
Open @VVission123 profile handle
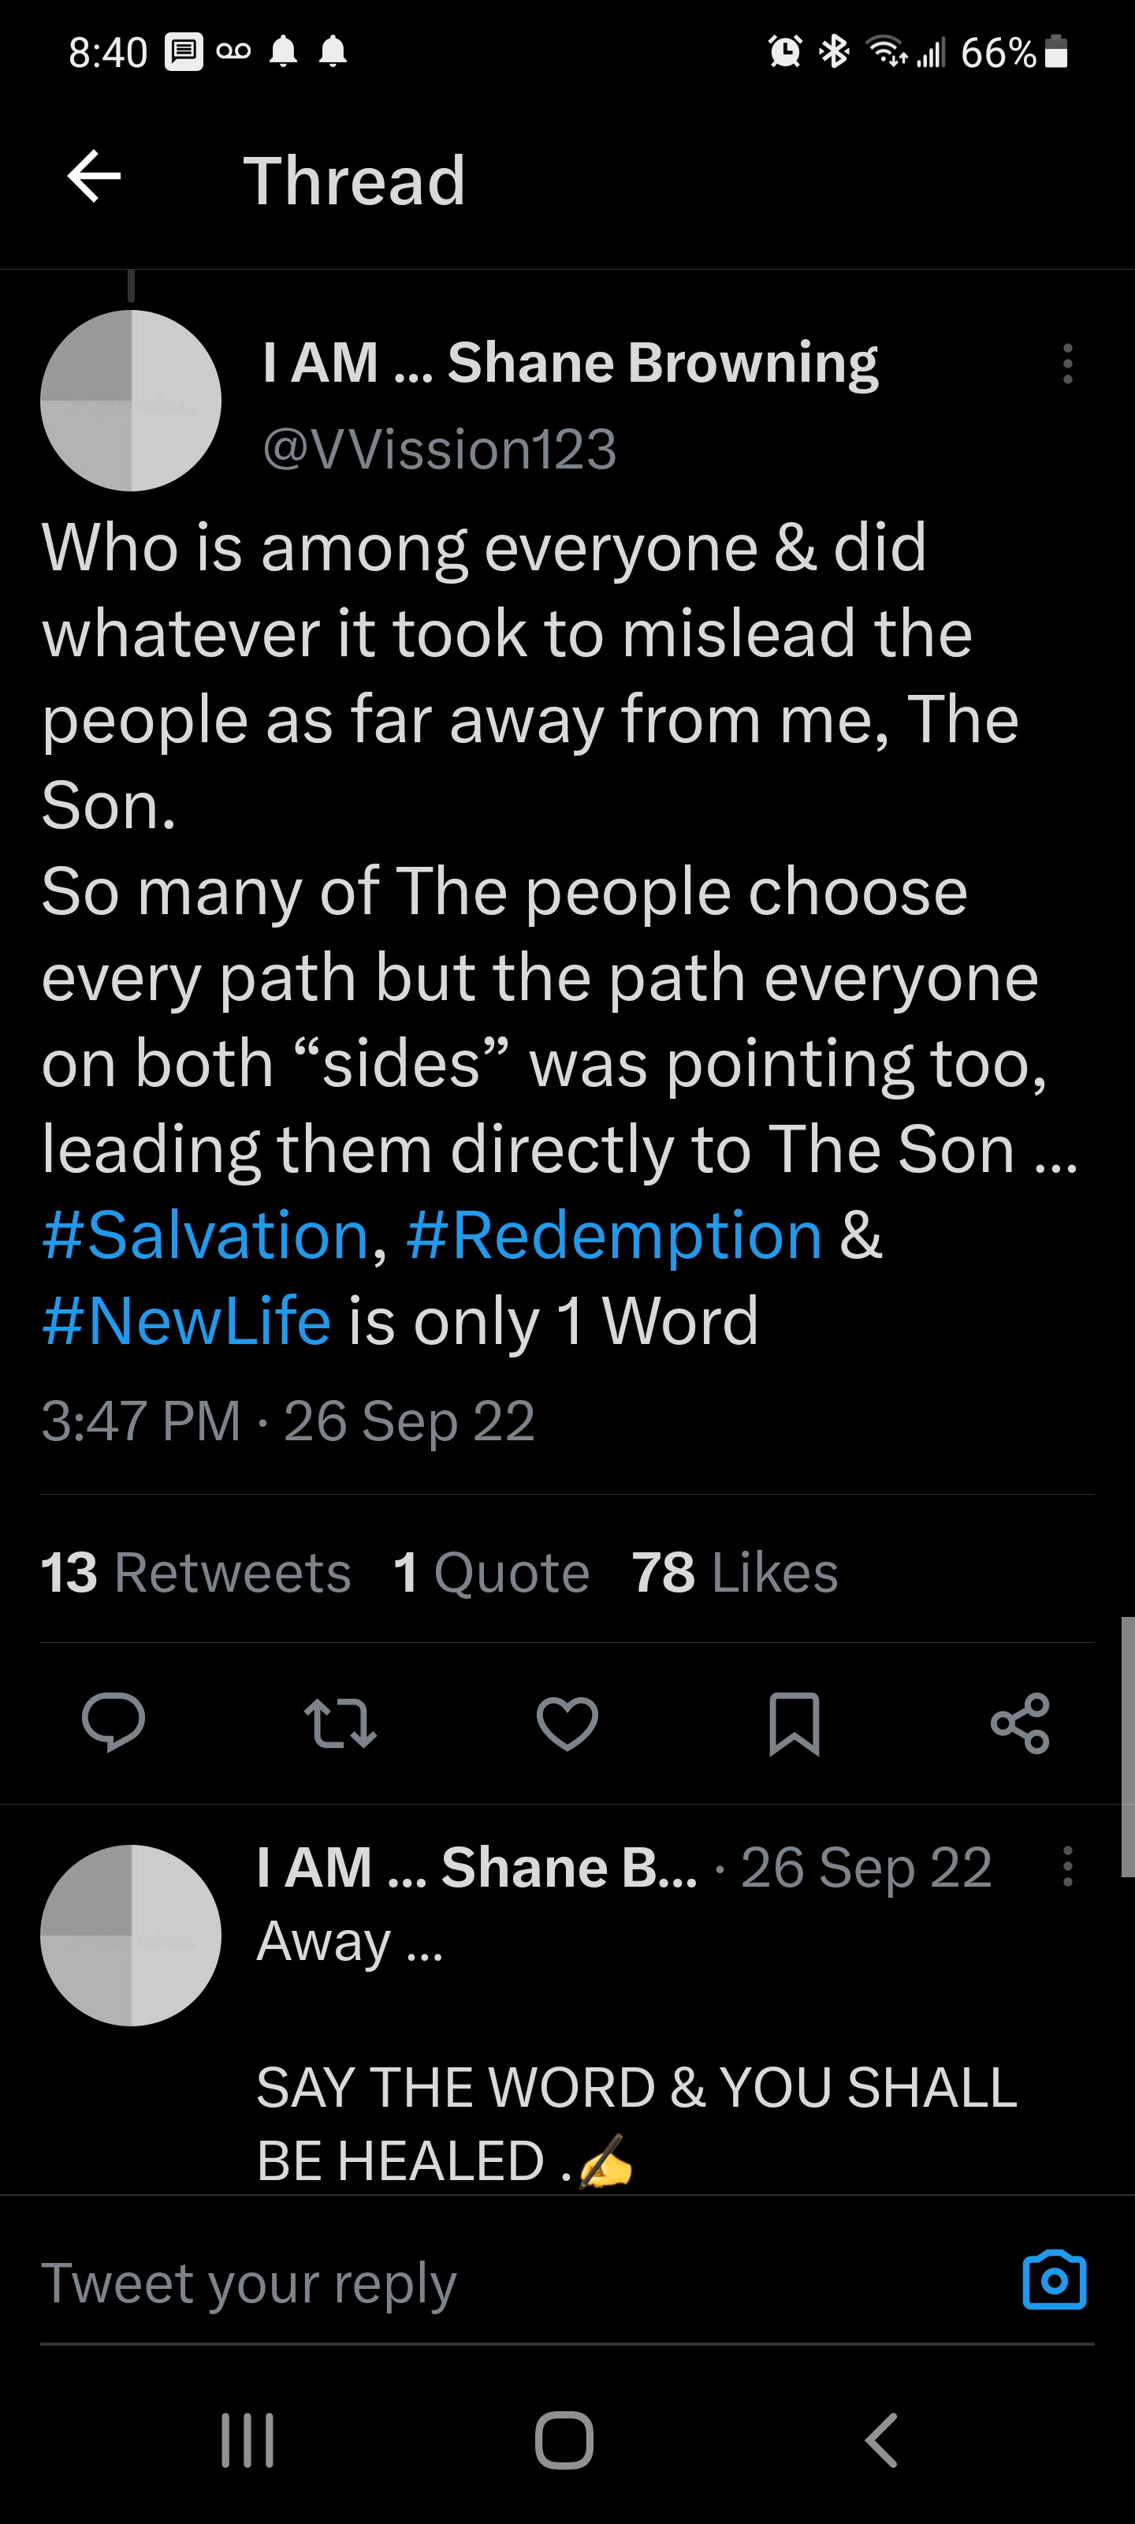(x=440, y=449)
